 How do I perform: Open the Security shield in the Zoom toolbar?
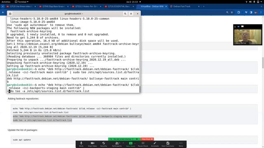click(x=104, y=144)
